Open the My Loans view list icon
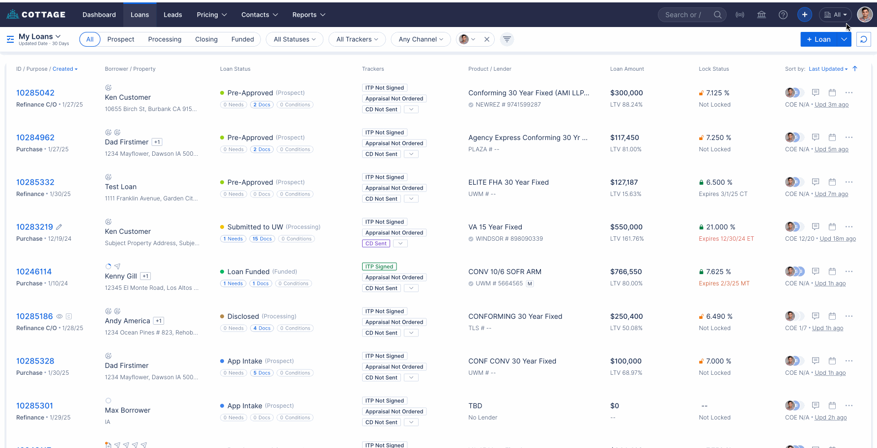The image size is (877, 448). 10,39
